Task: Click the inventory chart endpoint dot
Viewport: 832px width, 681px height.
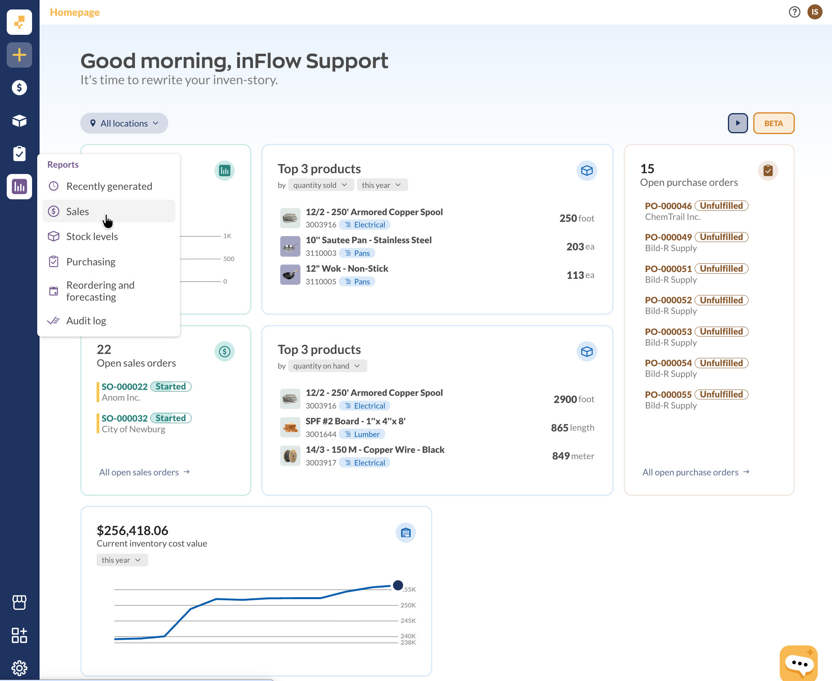Action: click(398, 585)
